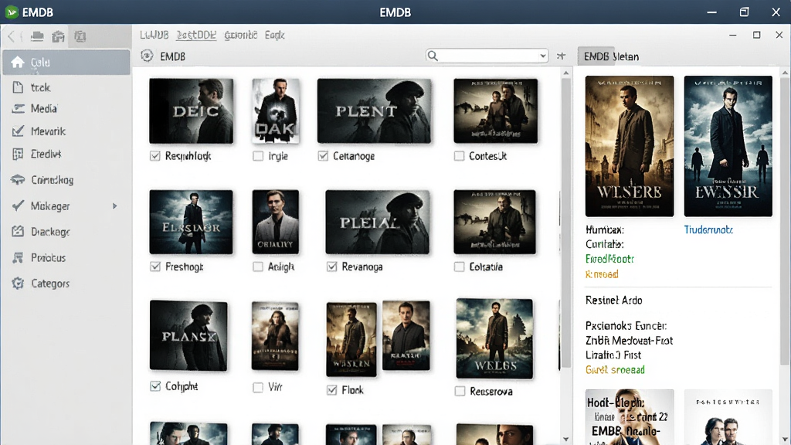The image size is (791, 445).
Task: Select the PLENT movie thumbnail
Action: click(x=374, y=111)
